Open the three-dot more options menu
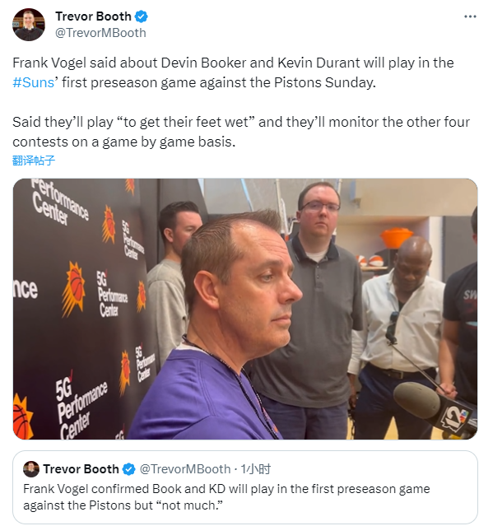Viewport: 479px width, 526px height. pyautogui.click(x=470, y=16)
